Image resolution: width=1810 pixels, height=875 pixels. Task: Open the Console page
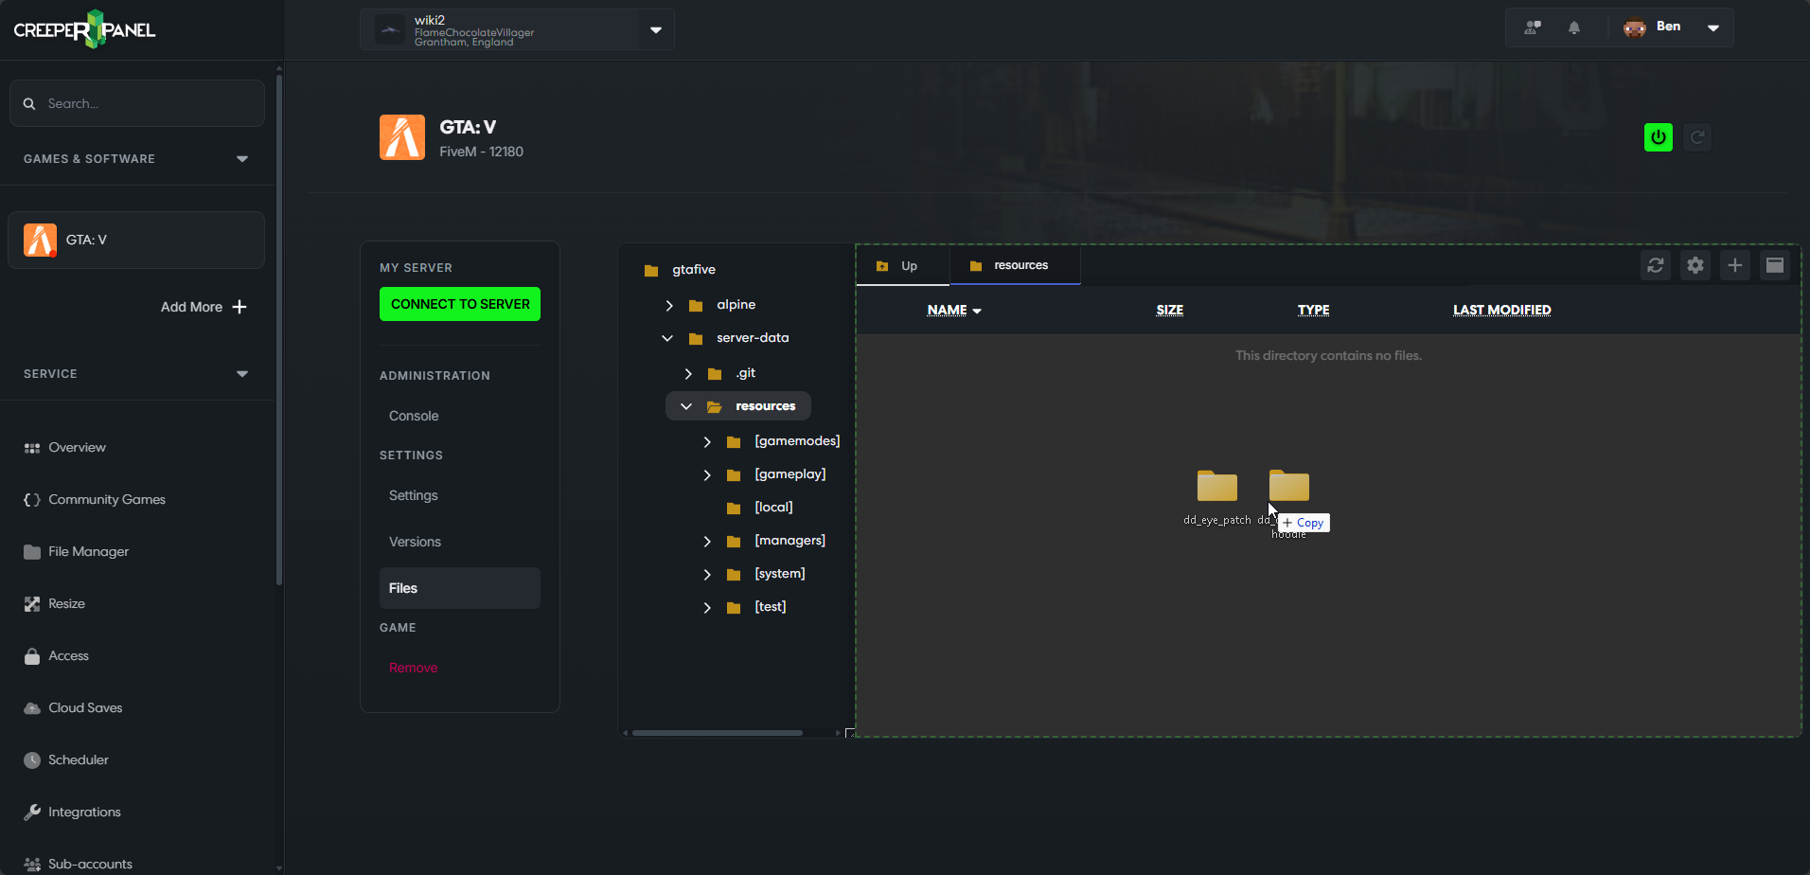(413, 415)
